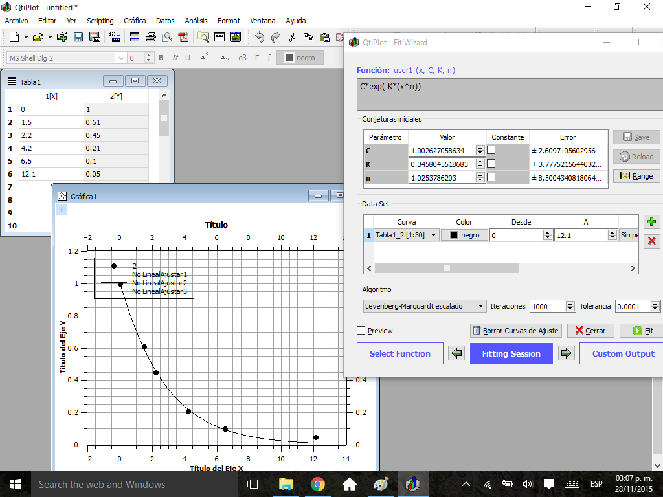The height and width of the screenshot is (497, 663).
Task: Click the C*exp(-K*(x^n)) function text box
Action: click(x=510, y=94)
